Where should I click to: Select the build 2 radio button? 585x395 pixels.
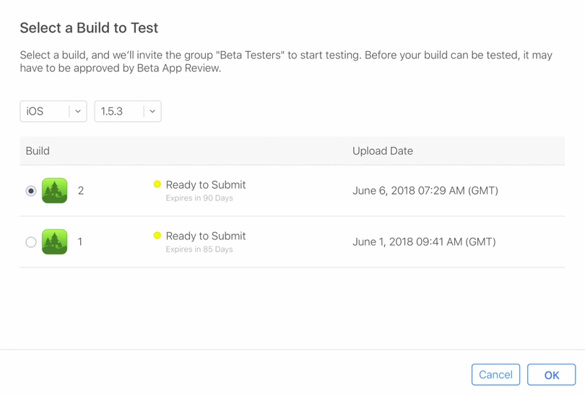[x=31, y=191]
